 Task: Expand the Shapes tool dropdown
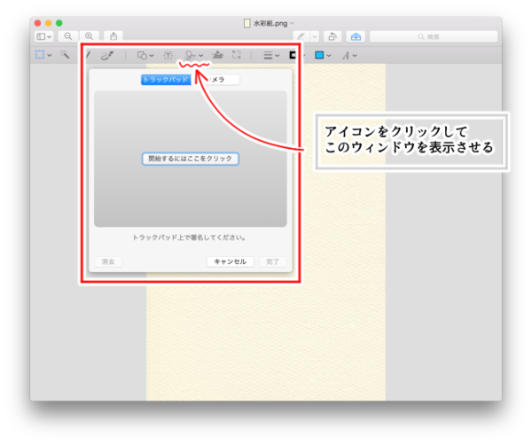pyautogui.click(x=145, y=55)
